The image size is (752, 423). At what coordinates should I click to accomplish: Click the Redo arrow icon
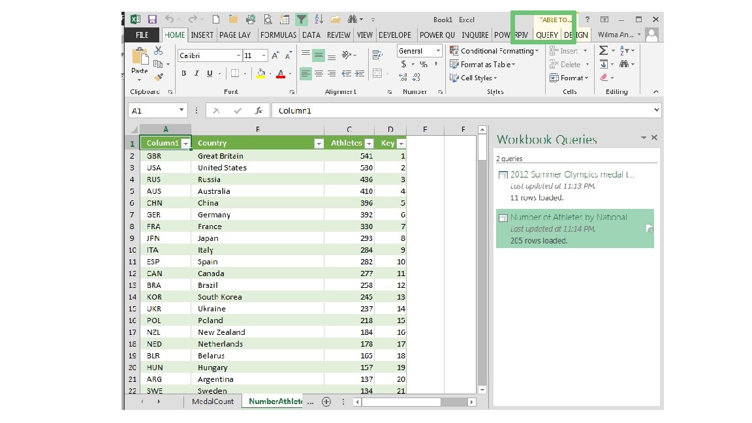point(193,19)
